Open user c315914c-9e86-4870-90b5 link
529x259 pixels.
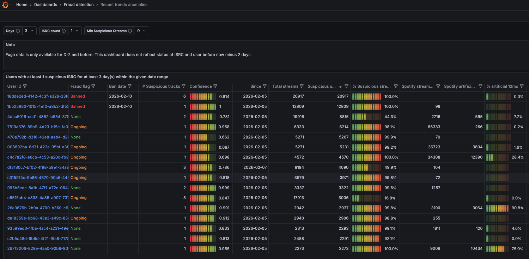tap(38, 178)
